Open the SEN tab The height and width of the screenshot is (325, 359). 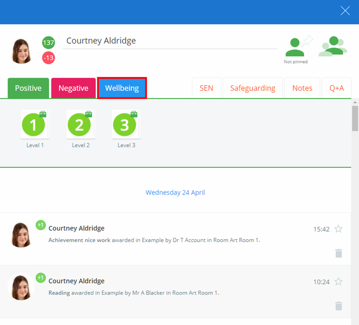coord(206,88)
